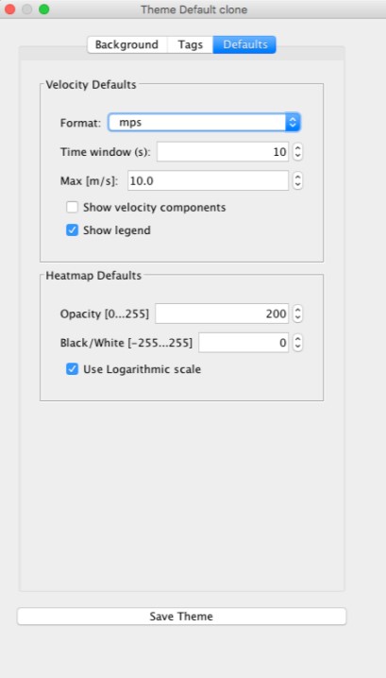Viewport: 386px width, 678px height.
Task: Switch to the Background tab
Action: click(x=126, y=44)
